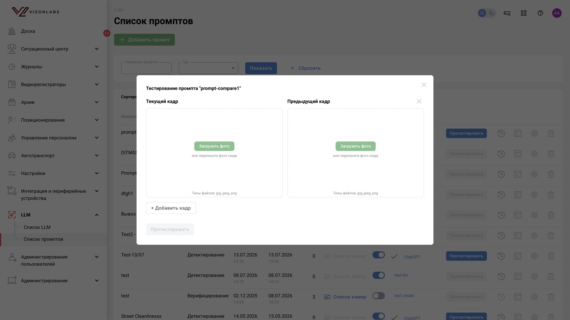Toggle the switch in test Детектирование row

click(379, 275)
